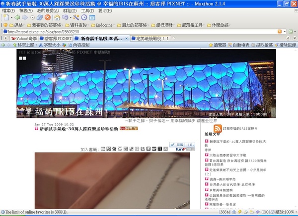Expand the 部落格工具 bookmarks folder
The width and height of the screenshot is (298, 216).
(191, 25)
